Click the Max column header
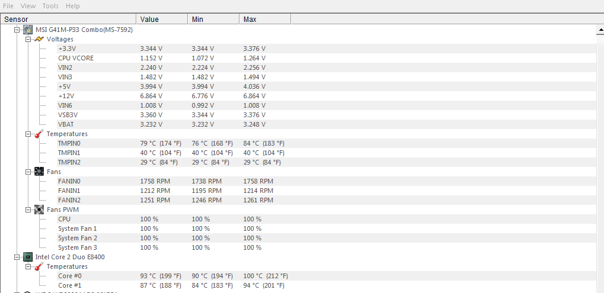 266,19
